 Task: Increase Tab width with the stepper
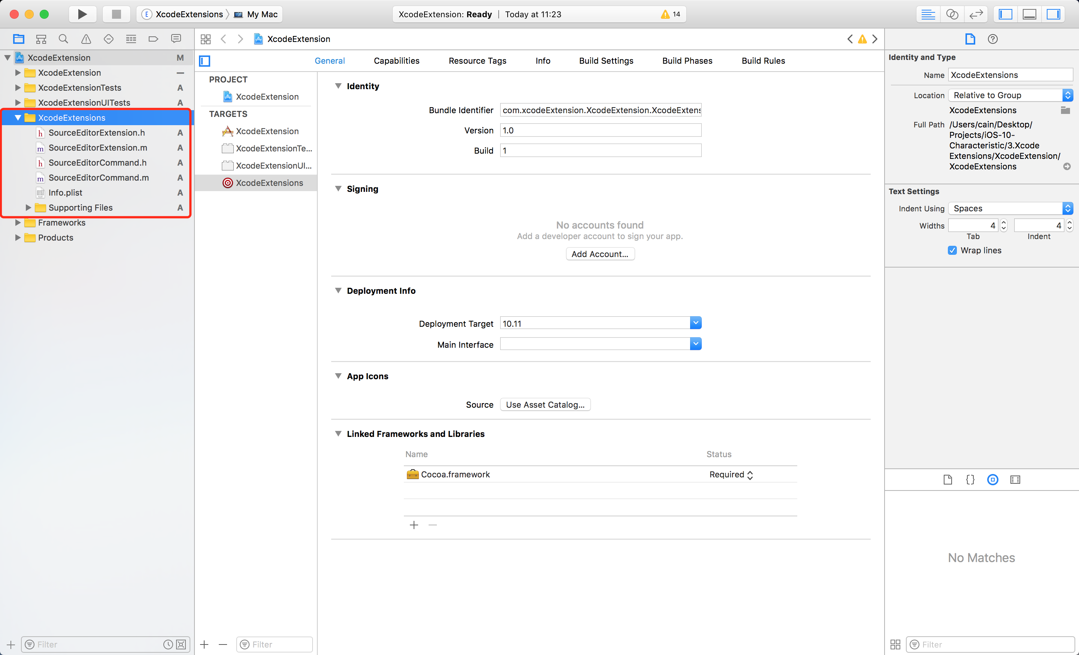pos(1004,223)
